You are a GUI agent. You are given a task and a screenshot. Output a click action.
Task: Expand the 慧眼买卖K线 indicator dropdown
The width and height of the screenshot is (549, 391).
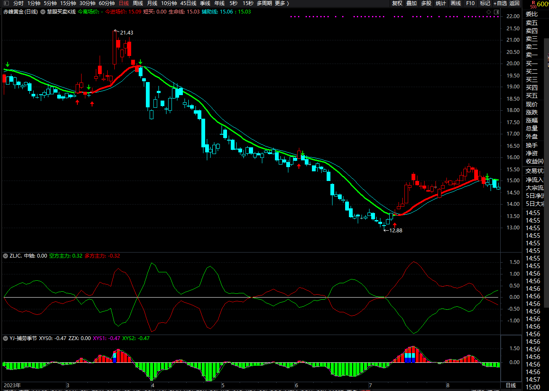tap(43, 12)
